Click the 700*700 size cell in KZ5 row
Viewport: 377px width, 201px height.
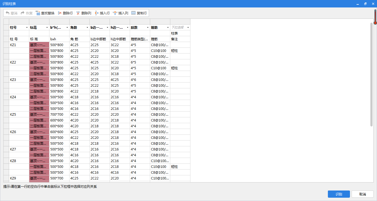59,114
